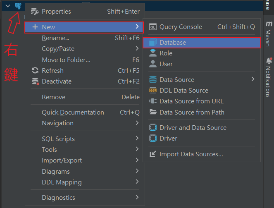Click the Refresh icon in context menu
The height and width of the screenshot is (208, 274).
[35, 71]
